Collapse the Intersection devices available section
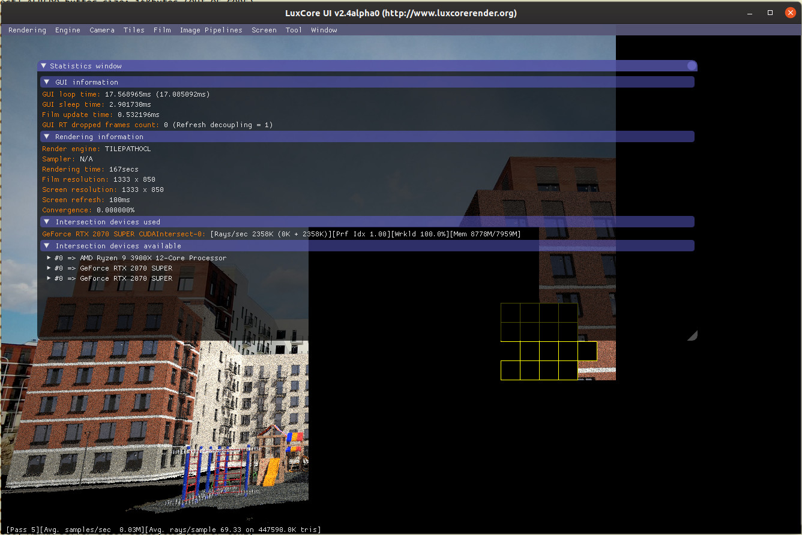The image size is (802, 535). point(47,245)
